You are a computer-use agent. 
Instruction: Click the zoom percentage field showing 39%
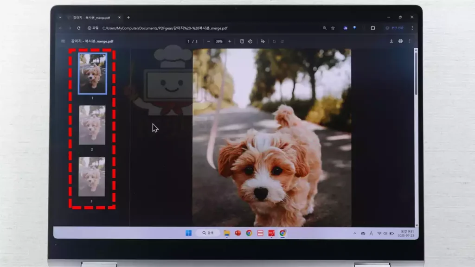pos(219,41)
